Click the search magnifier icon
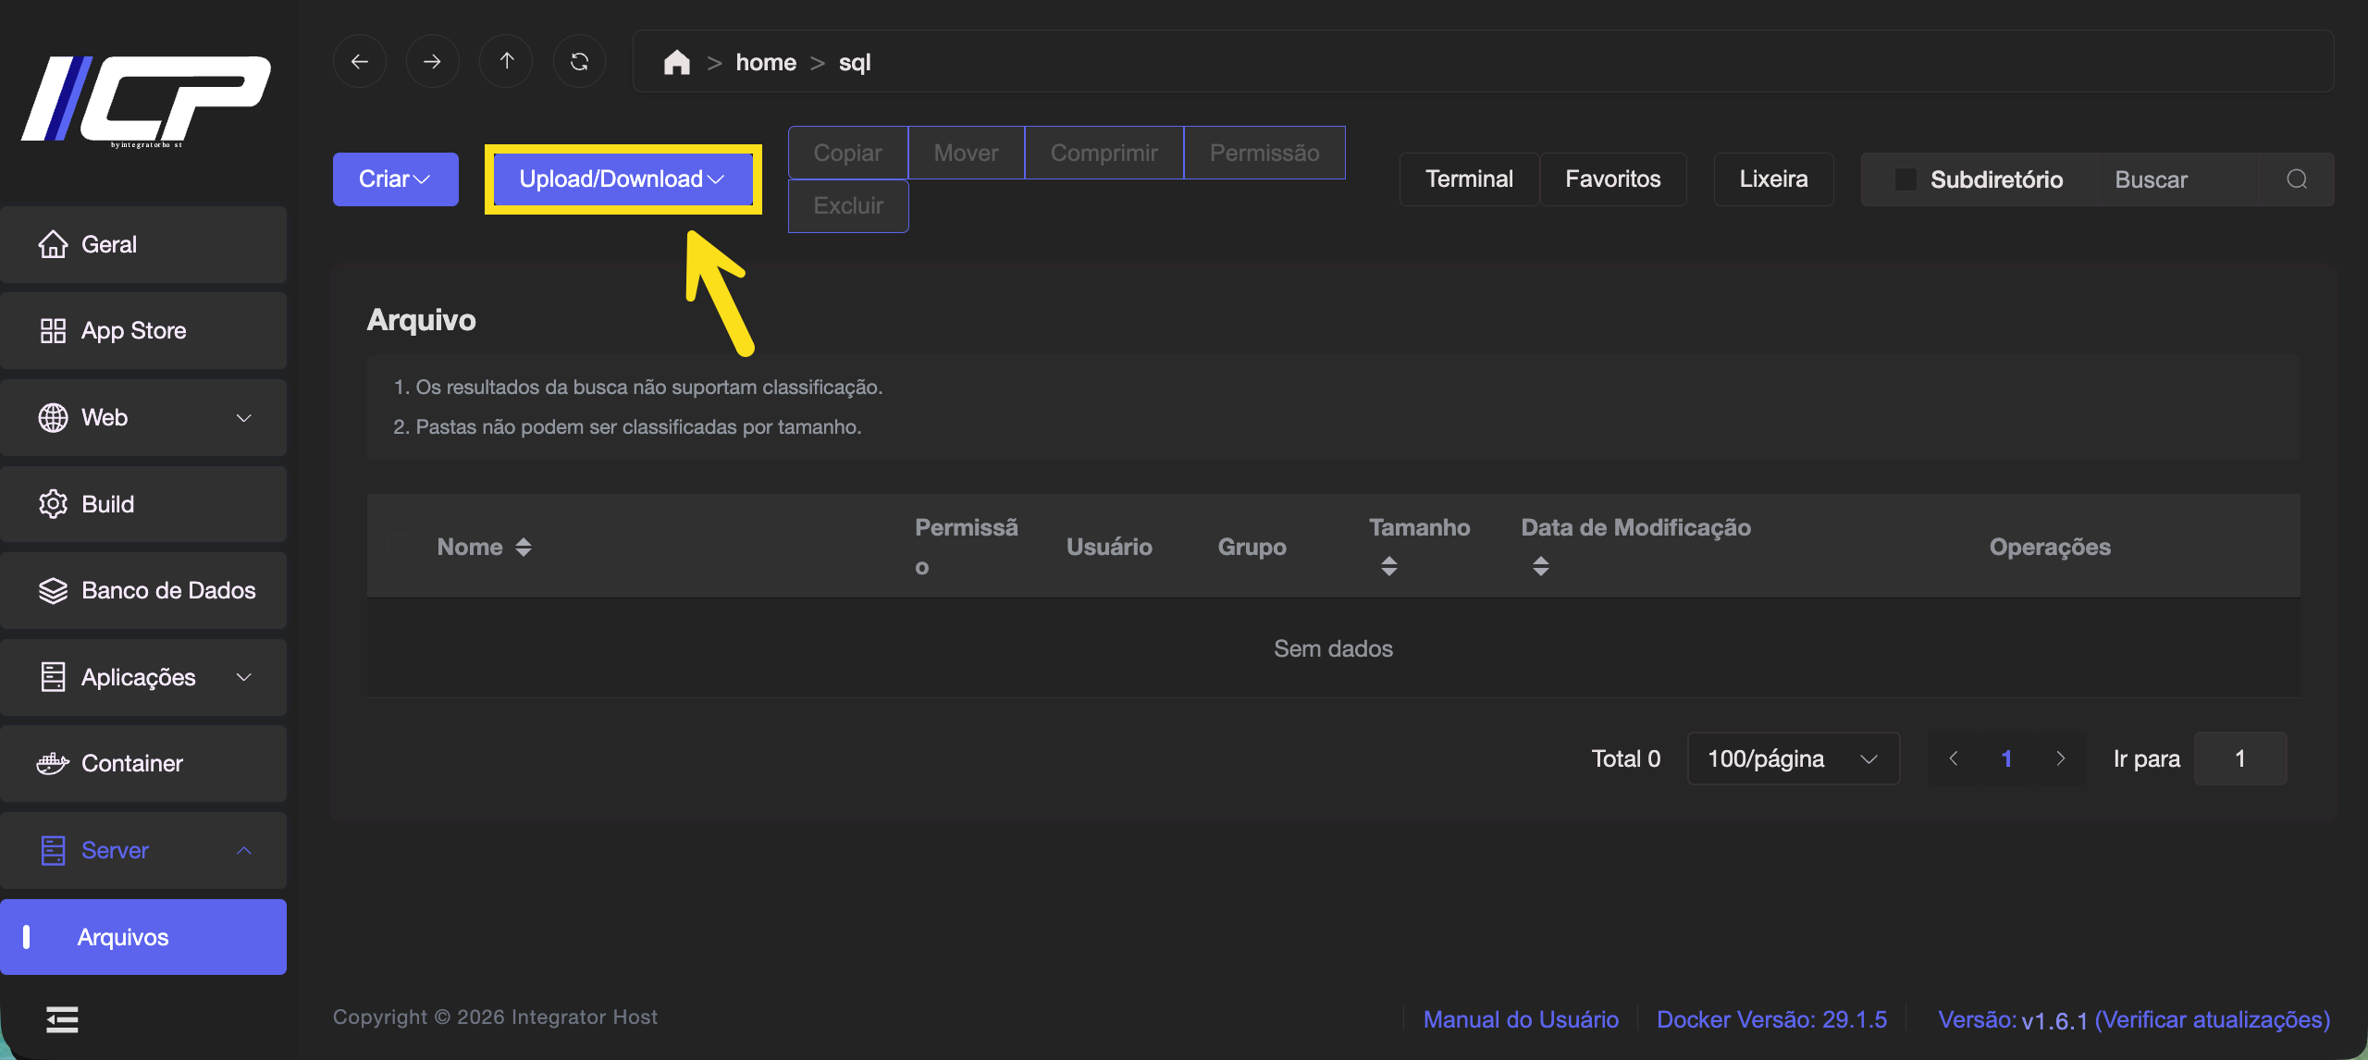 click(x=2297, y=179)
